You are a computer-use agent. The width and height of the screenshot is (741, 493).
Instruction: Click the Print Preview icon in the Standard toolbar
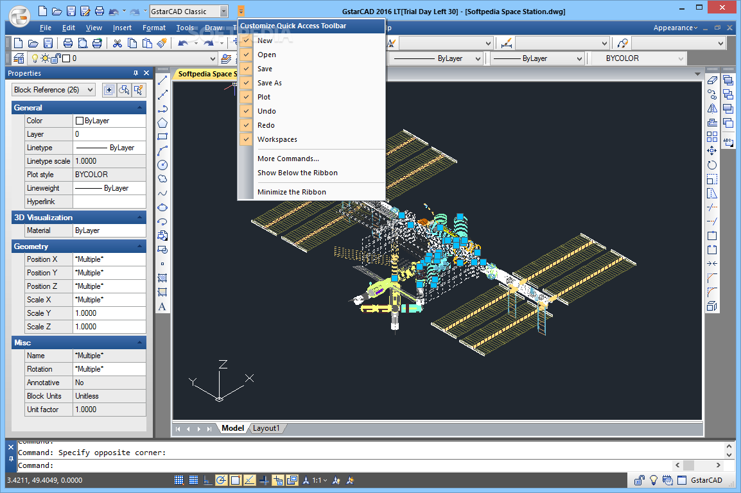point(82,44)
